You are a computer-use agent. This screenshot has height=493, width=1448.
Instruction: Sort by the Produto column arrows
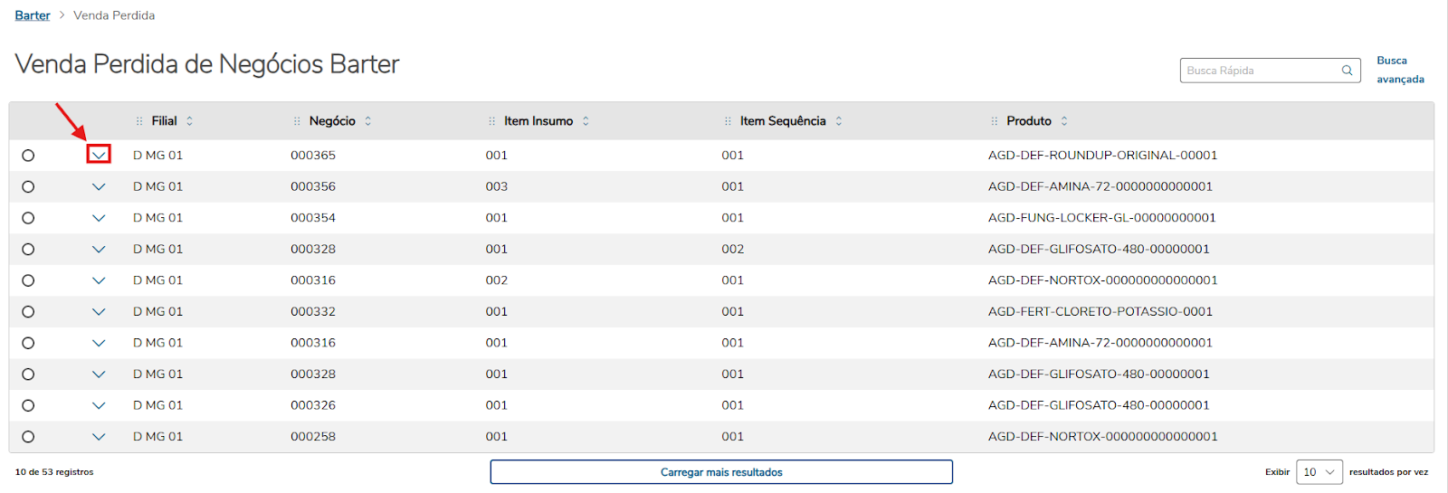coord(1064,121)
